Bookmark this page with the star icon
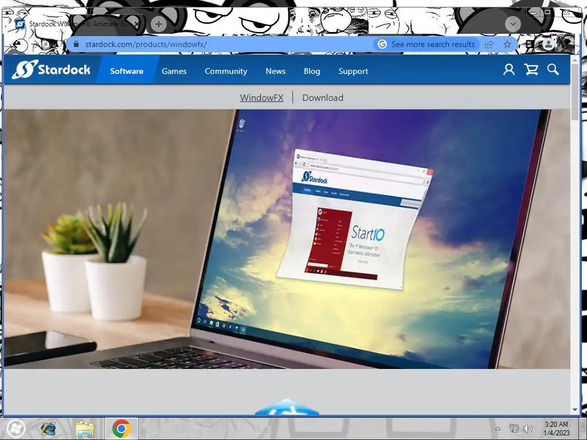587x440 pixels. click(x=507, y=44)
